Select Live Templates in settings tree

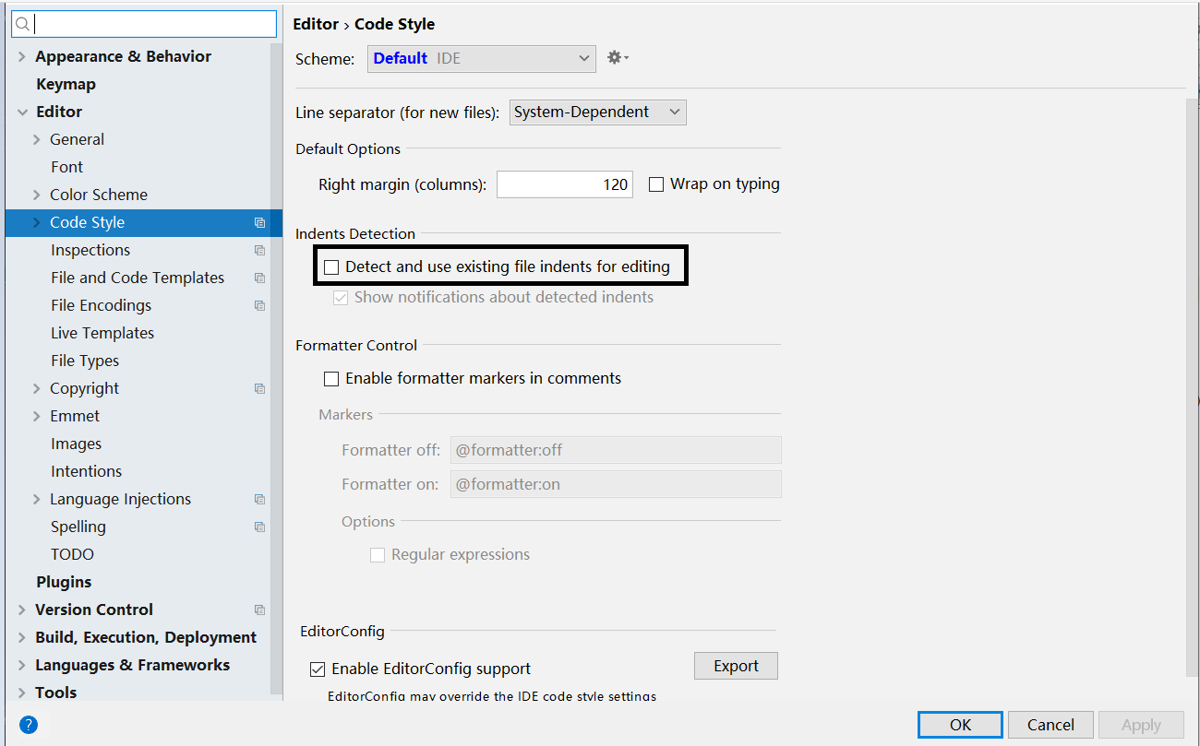tap(102, 333)
